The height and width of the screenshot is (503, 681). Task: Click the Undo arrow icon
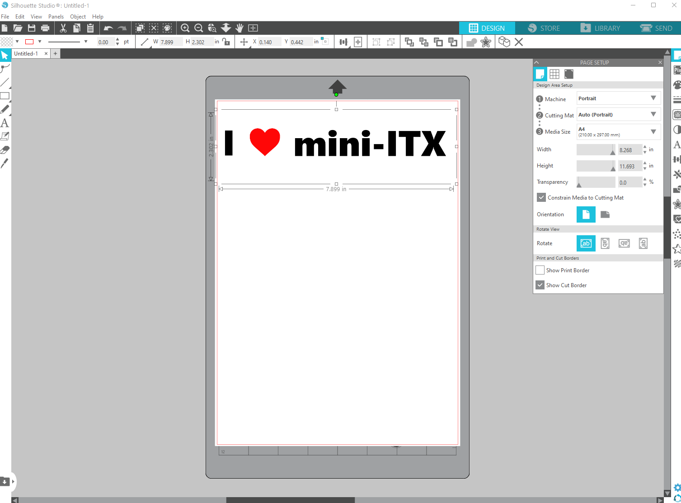tap(108, 28)
